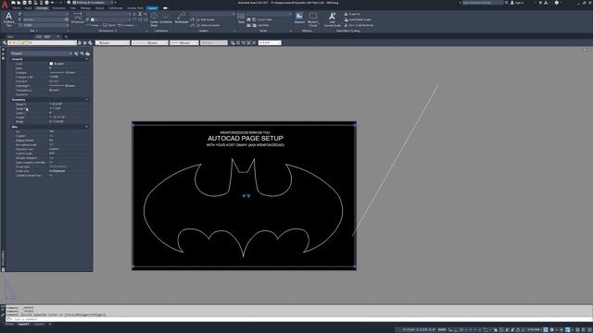Click Quick Select icon in Properties
This screenshot has width=593, height=333.
87,54
